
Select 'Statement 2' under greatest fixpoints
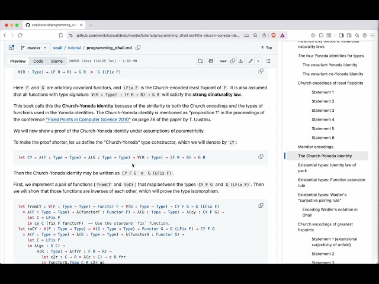click(323, 254)
